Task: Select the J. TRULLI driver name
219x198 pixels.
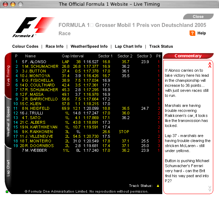Action: pyautogui.click(x=34, y=113)
